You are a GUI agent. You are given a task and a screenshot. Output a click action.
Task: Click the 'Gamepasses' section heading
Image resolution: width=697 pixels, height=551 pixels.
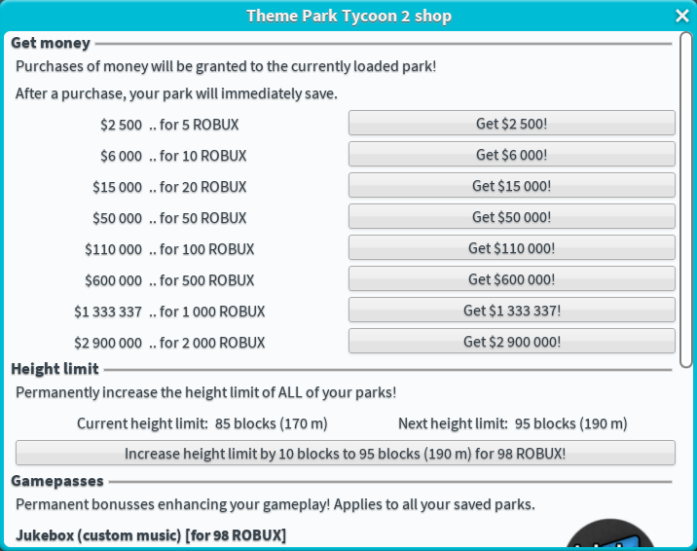pyautogui.click(x=57, y=481)
